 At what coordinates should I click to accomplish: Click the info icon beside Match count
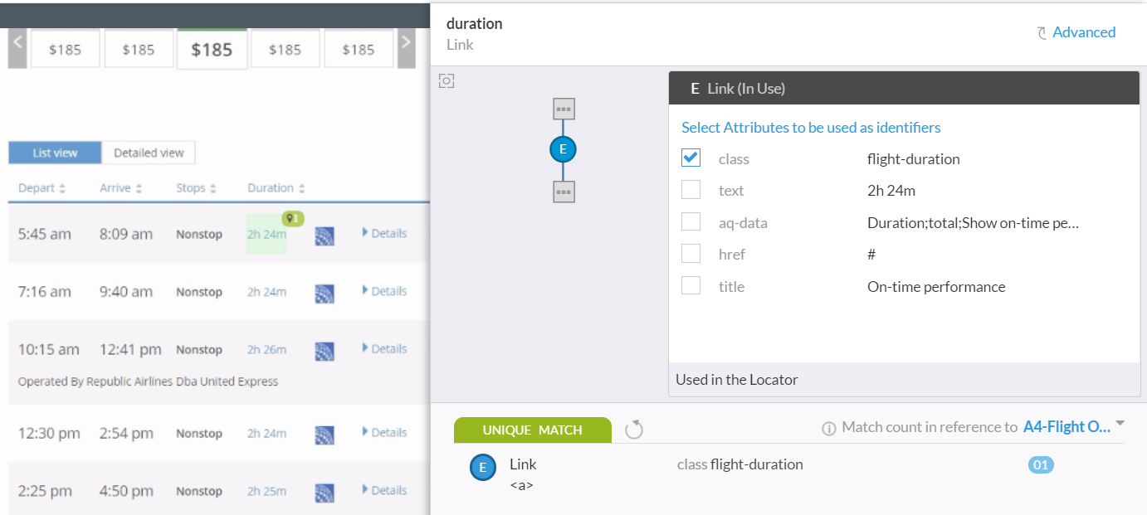[x=828, y=429]
